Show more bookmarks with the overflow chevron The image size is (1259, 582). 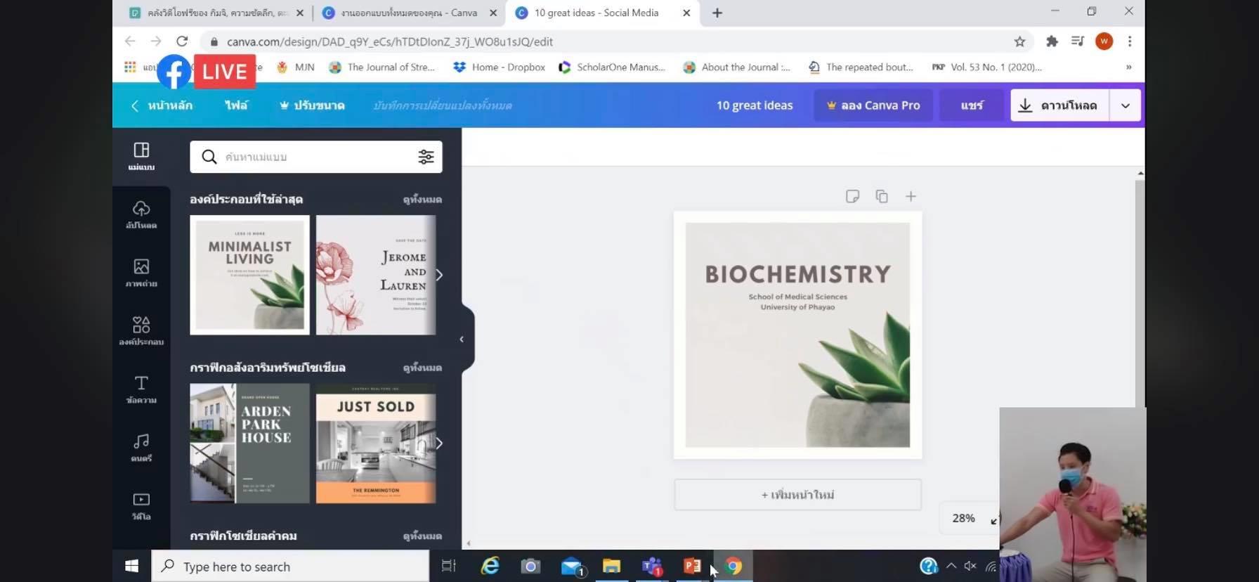point(1128,67)
